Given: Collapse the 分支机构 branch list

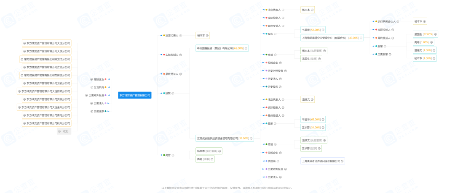Looking at the screenshot, I should point(92,87).
